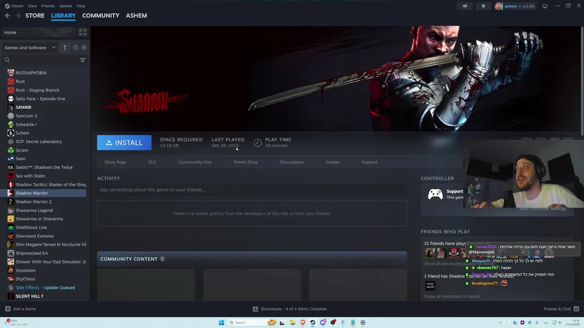Click the library search field

44,60
